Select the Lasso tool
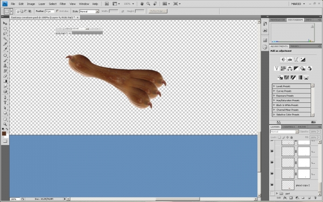The width and height of the screenshot is (323, 202). [x=5, y=33]
